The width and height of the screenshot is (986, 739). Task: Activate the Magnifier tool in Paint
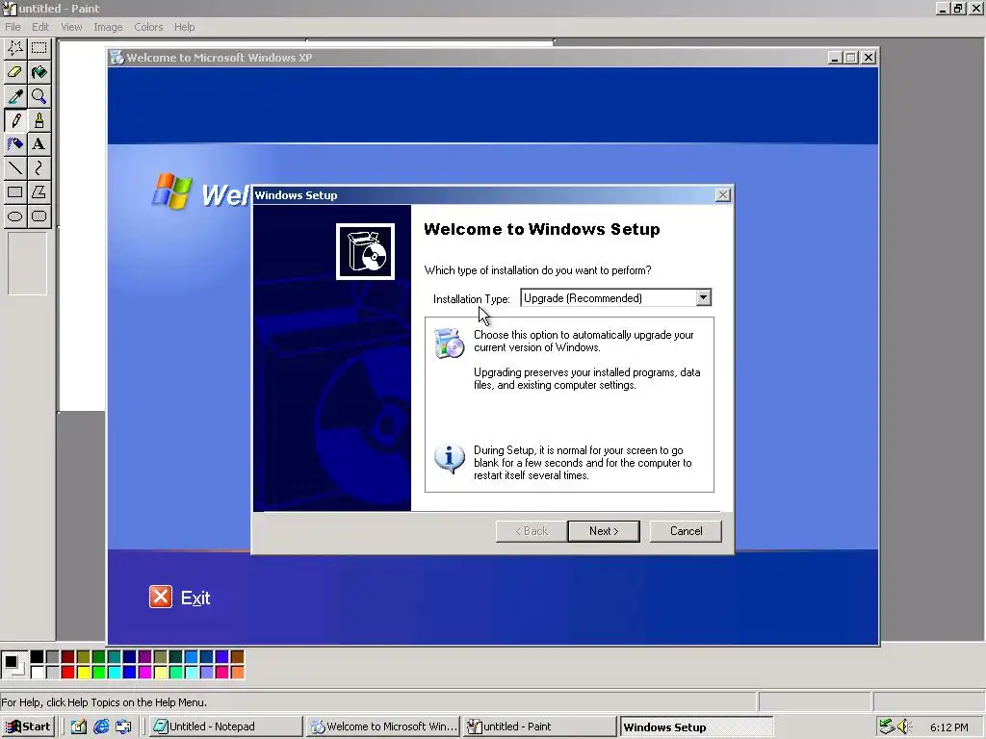point(39,96)
